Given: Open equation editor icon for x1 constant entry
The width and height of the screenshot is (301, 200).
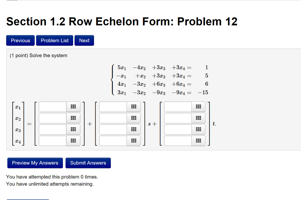Looking at the screenshot, I should pyautogui.click(x=73, y=106).
